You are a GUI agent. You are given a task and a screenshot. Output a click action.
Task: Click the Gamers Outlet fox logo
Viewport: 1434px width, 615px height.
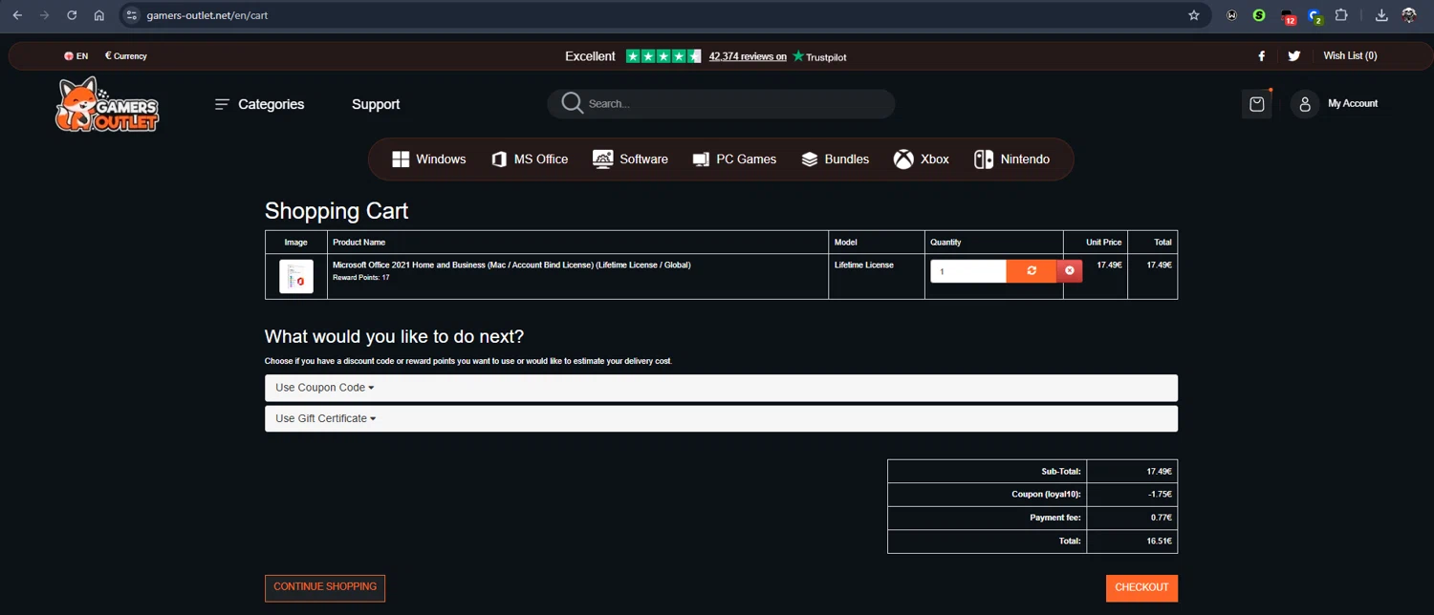[106, 105]
